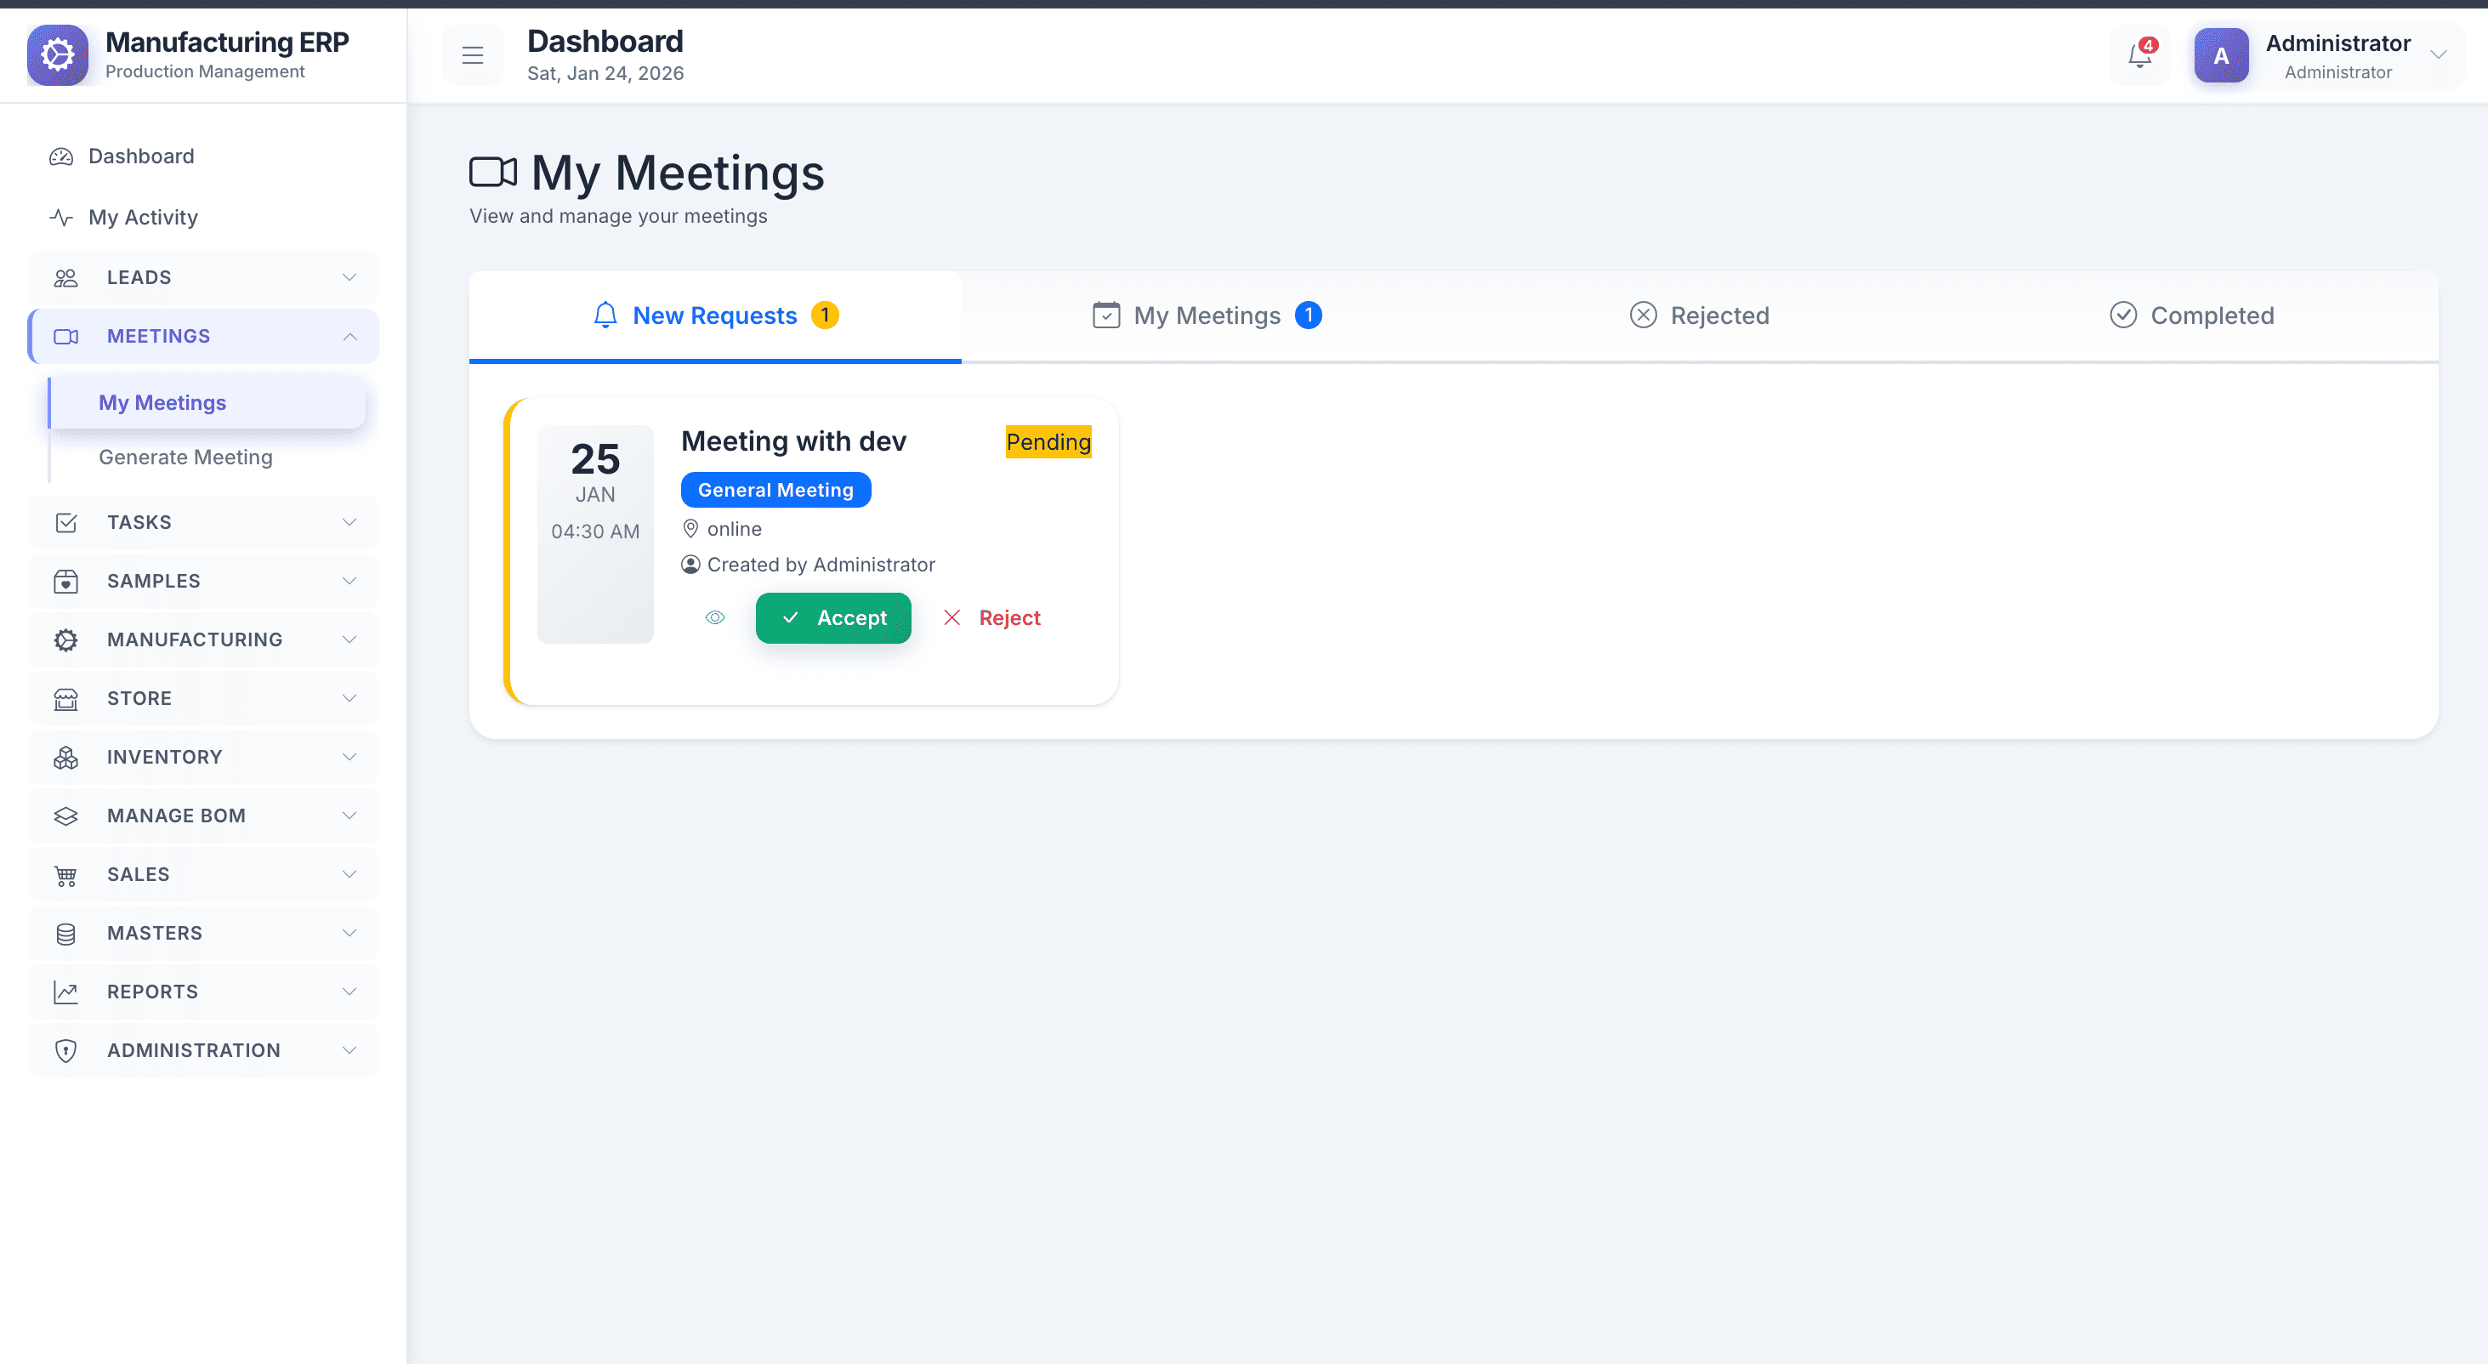This screenshot has width=2488, height=1364.
Task: Open the Administrator user dropdown
Action: [x=2437, y=55]
